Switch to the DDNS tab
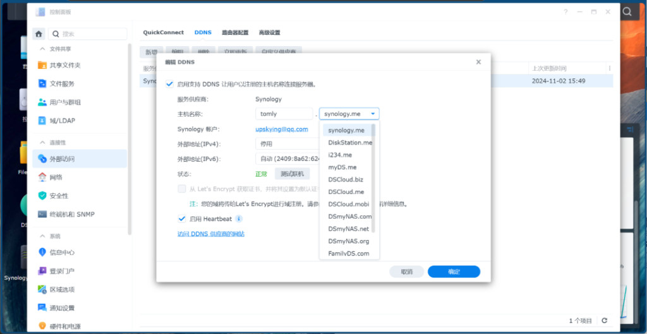Image resolution: width=647 pixels, height=334 pixels. point(203,33)
